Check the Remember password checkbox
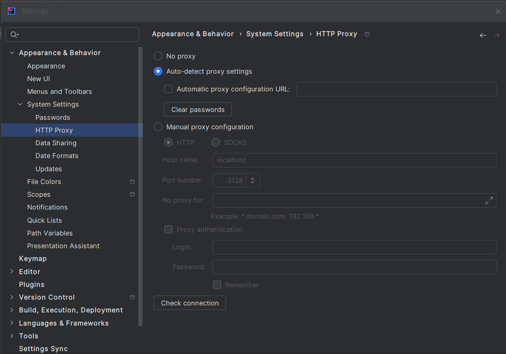Screen dimensions: 506x354 coord(217,285)
